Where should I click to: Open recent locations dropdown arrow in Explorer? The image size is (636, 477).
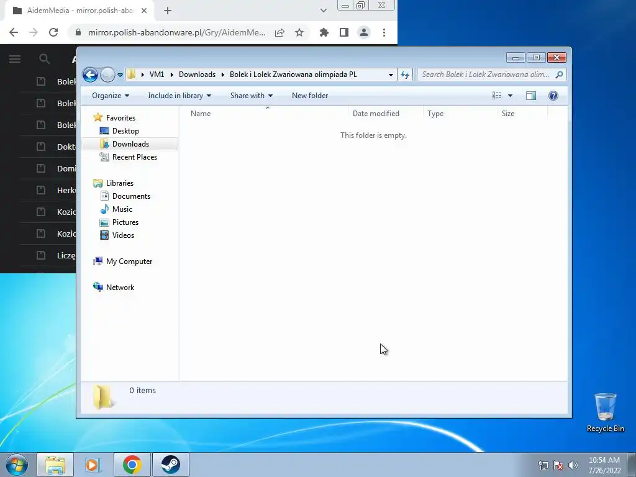pos(120,75)
